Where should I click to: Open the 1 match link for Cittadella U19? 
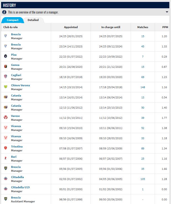pyautogui.click(x=143, y=189)
